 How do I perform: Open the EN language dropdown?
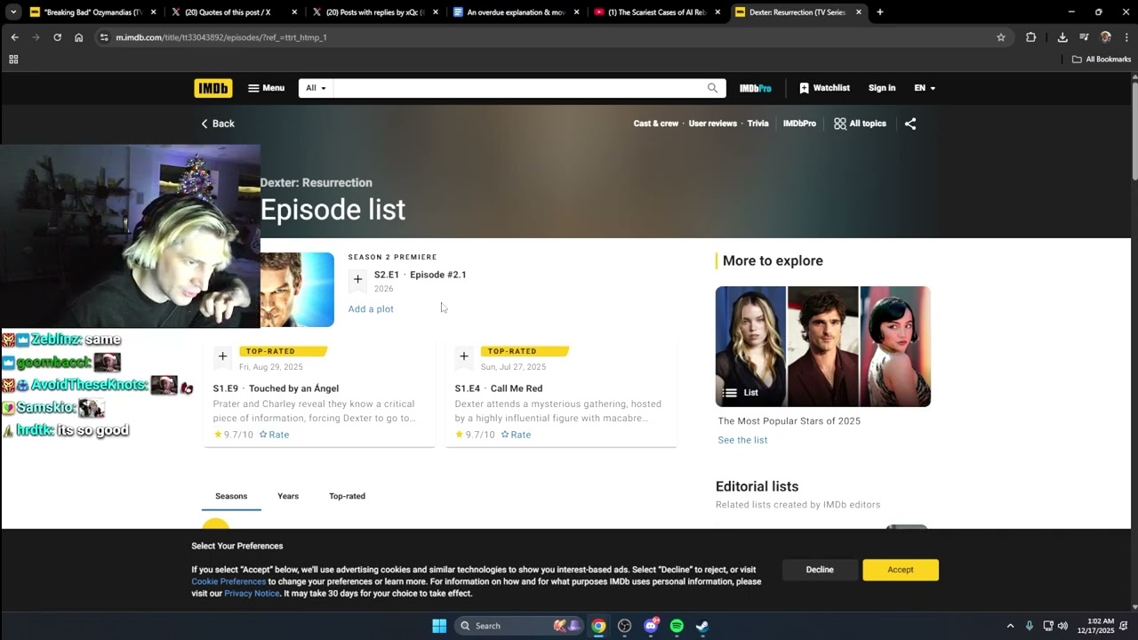(925, 88)
